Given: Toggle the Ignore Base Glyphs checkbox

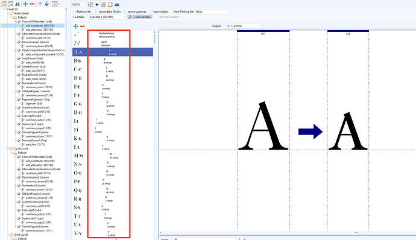Looking at the screenshot, I should tap(97, 11).
